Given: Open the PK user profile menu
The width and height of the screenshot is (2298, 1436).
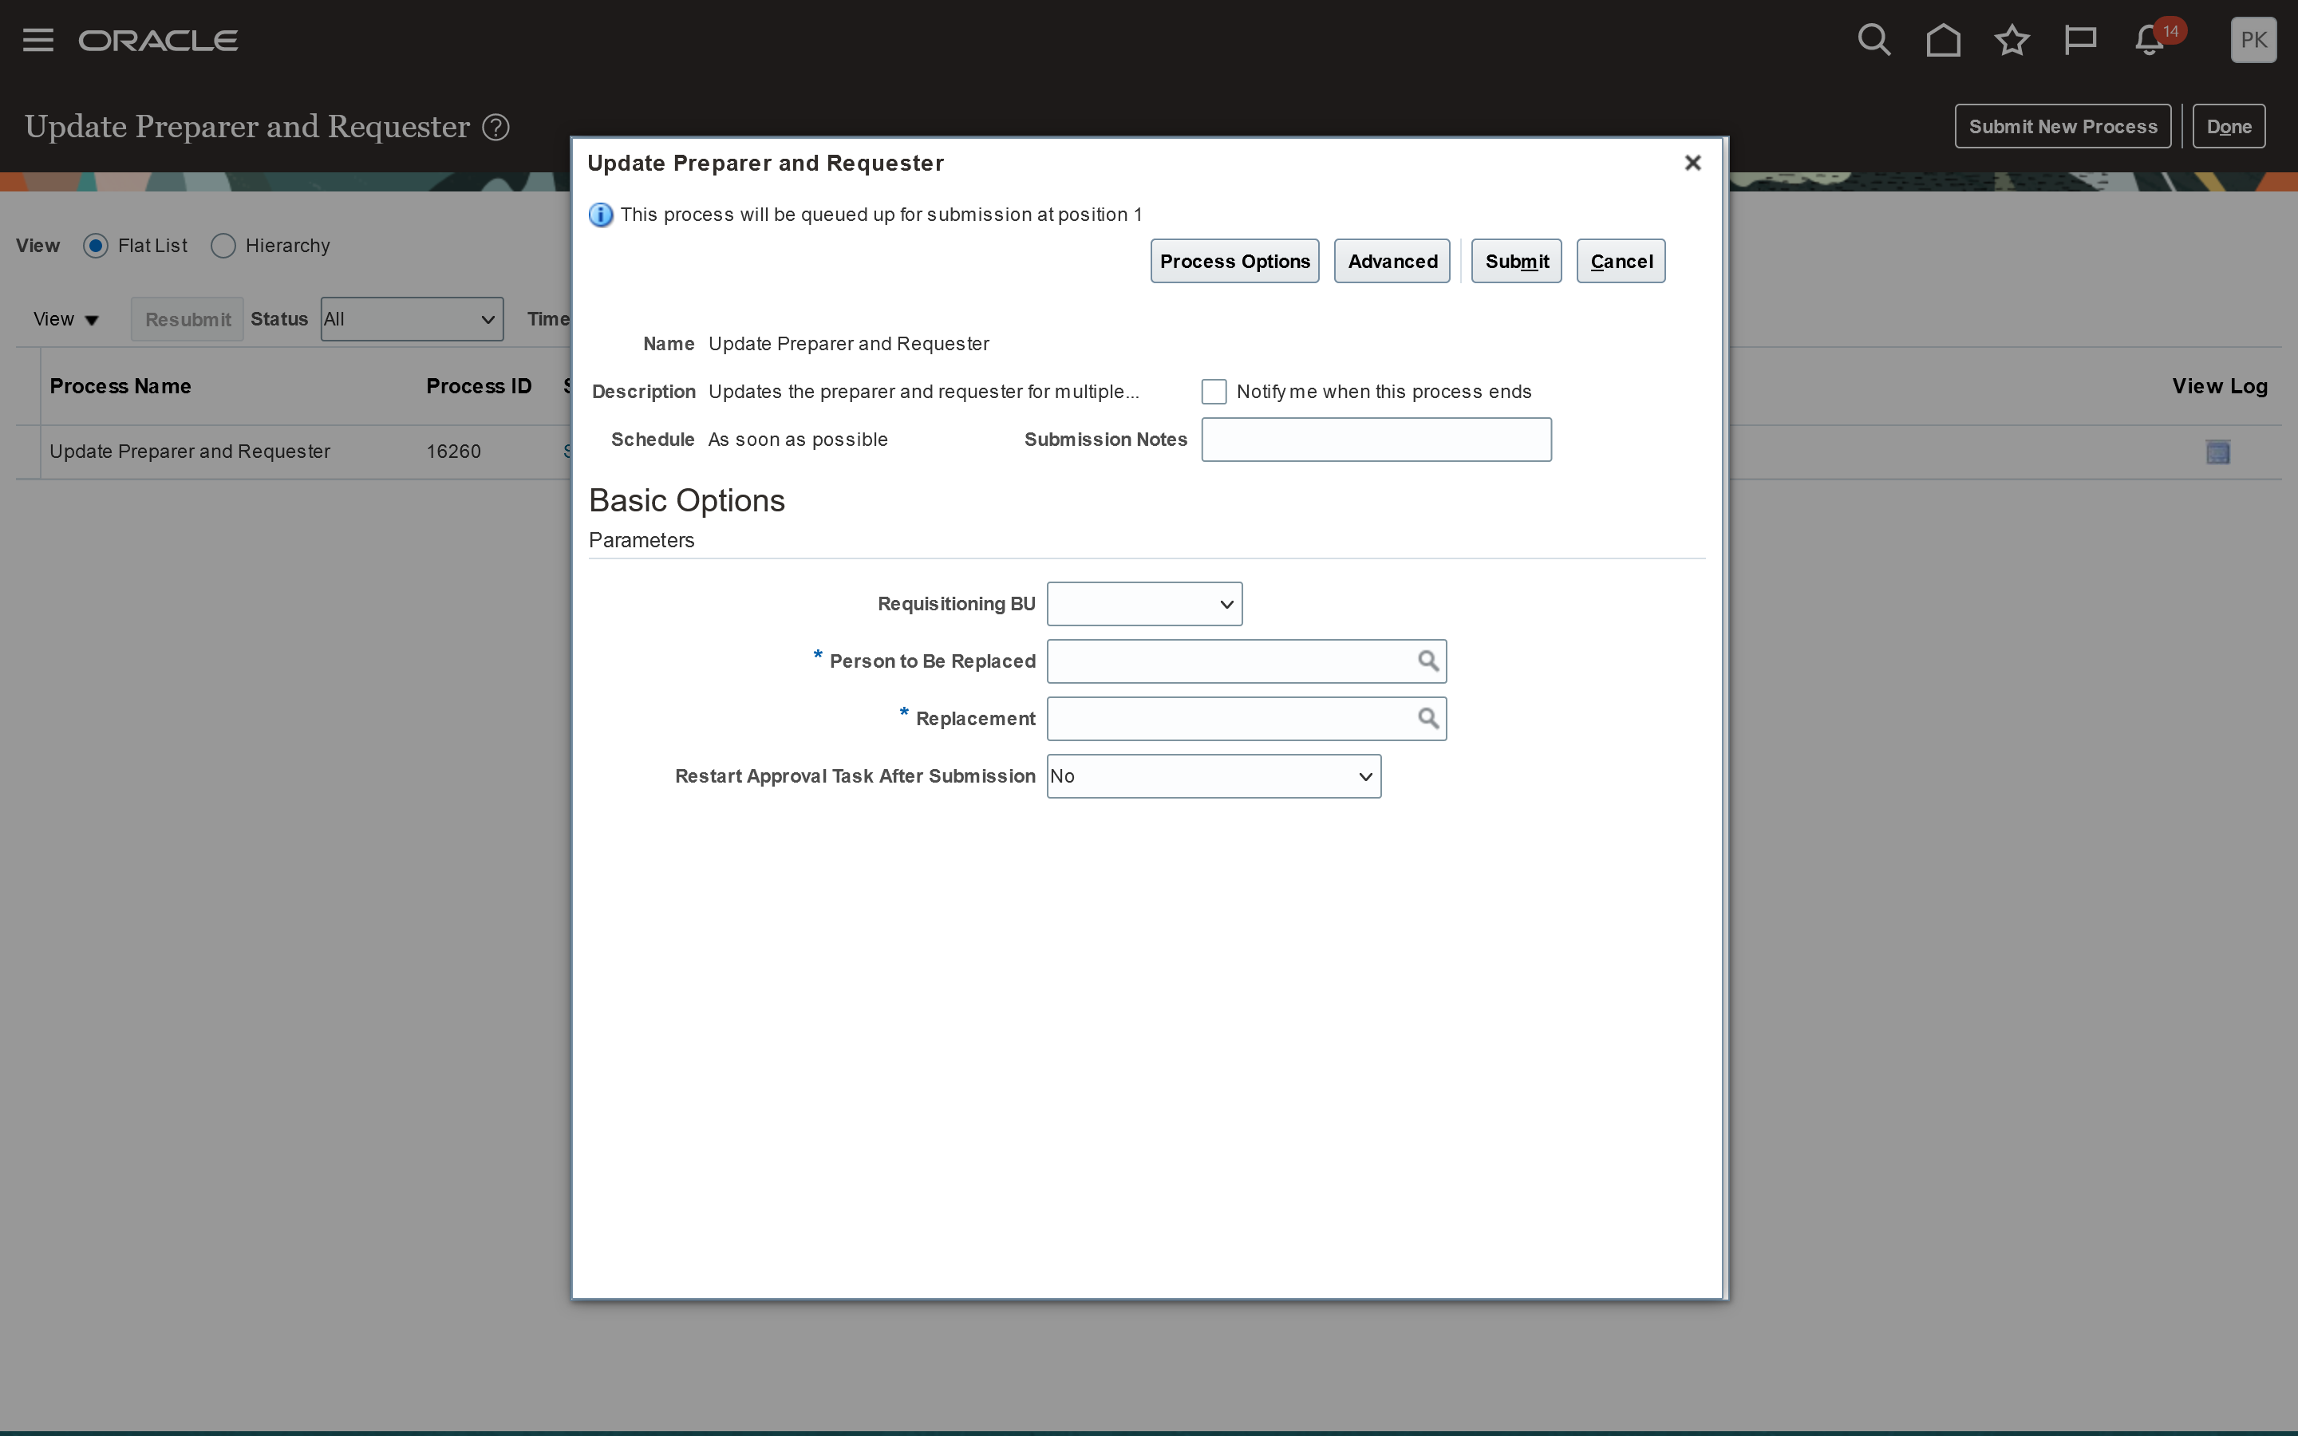Looking at the screenshot, I should coord(2253,40).
